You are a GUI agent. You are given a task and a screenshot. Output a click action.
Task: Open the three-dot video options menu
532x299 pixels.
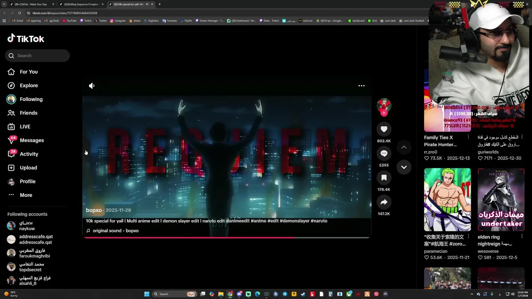[362, 86]
